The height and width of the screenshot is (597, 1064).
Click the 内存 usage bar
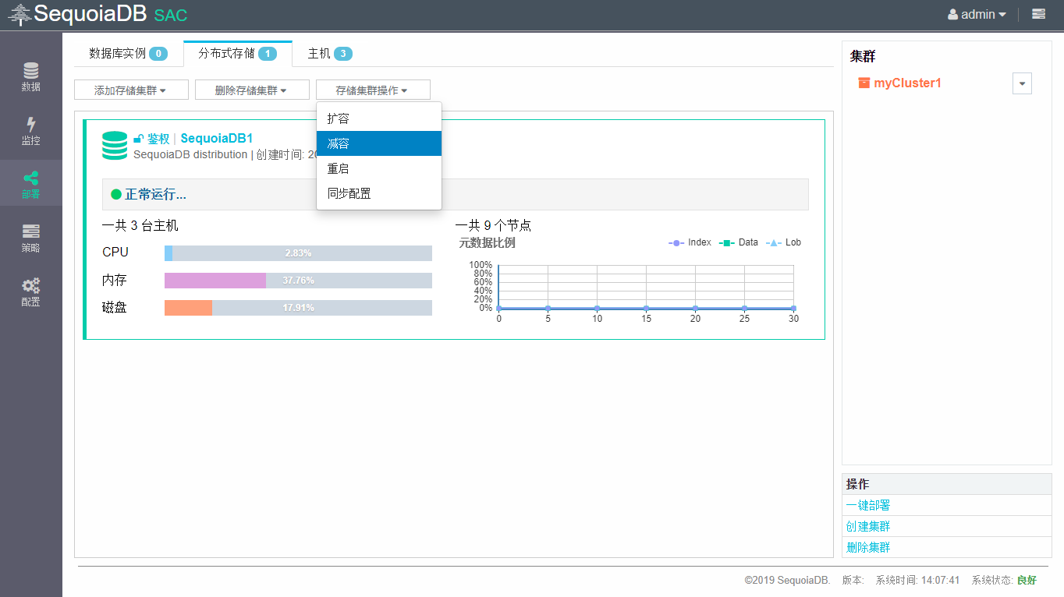(298, 281)
